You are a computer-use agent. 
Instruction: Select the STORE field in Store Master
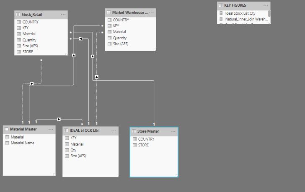pyautogui.click(x=154, y=145)
